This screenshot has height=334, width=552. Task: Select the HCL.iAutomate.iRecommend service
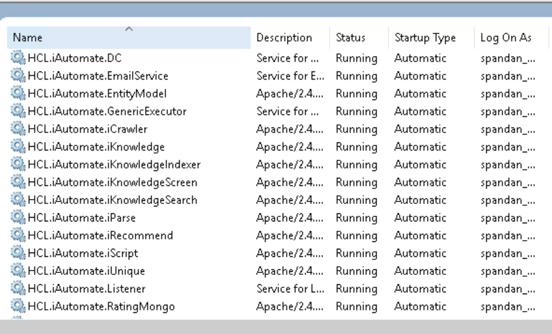click(x=100, y=236)
